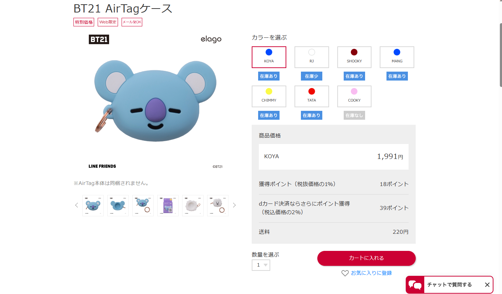Show next thumbnails with the right chevron
This screenshot has height=294, width=502.
[234, 205]
